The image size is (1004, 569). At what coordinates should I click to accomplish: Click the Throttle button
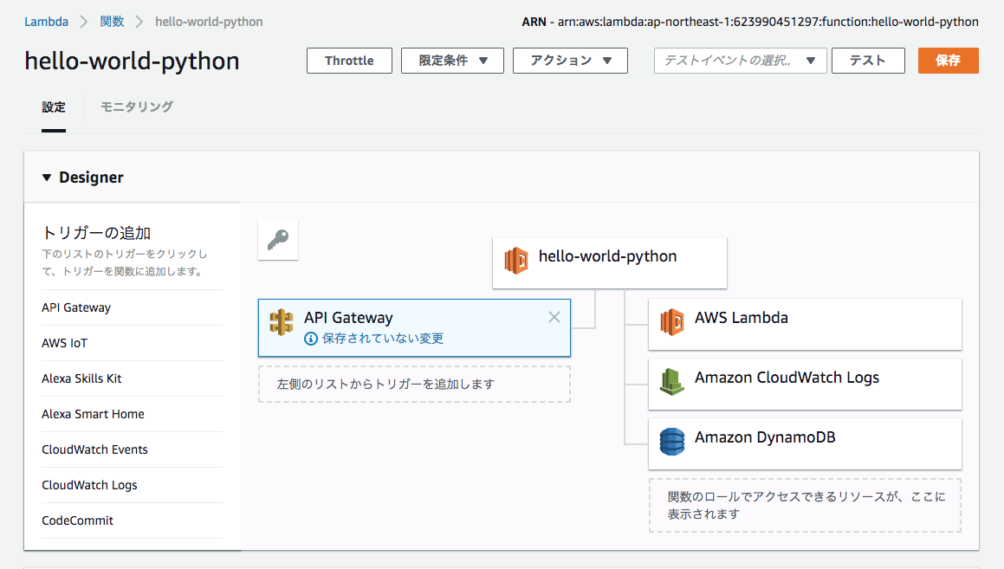349,61
